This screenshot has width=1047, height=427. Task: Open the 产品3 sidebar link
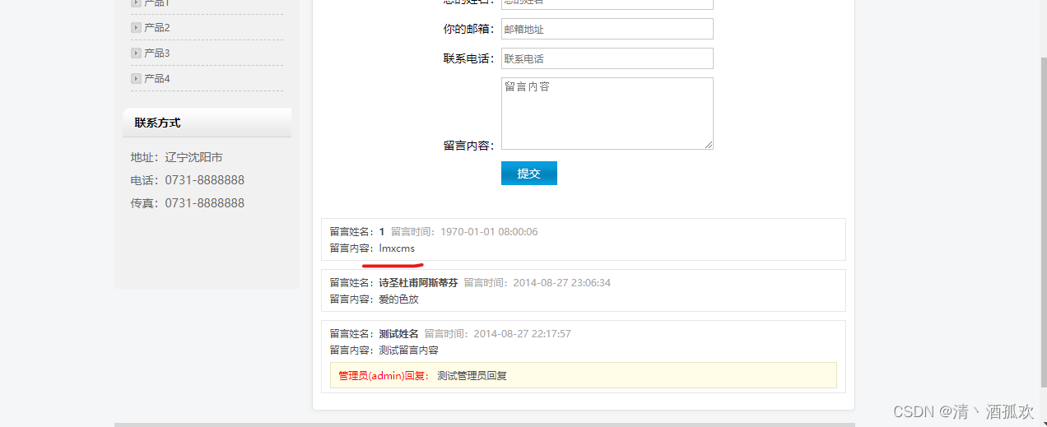[156, 53]
